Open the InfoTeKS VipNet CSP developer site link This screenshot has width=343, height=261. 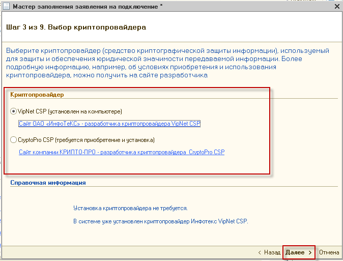coord(110,124)
